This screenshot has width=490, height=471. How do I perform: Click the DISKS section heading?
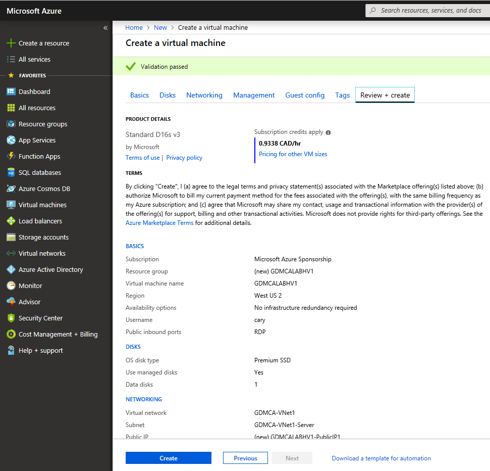pyautogui.click(x=133, y=347)
